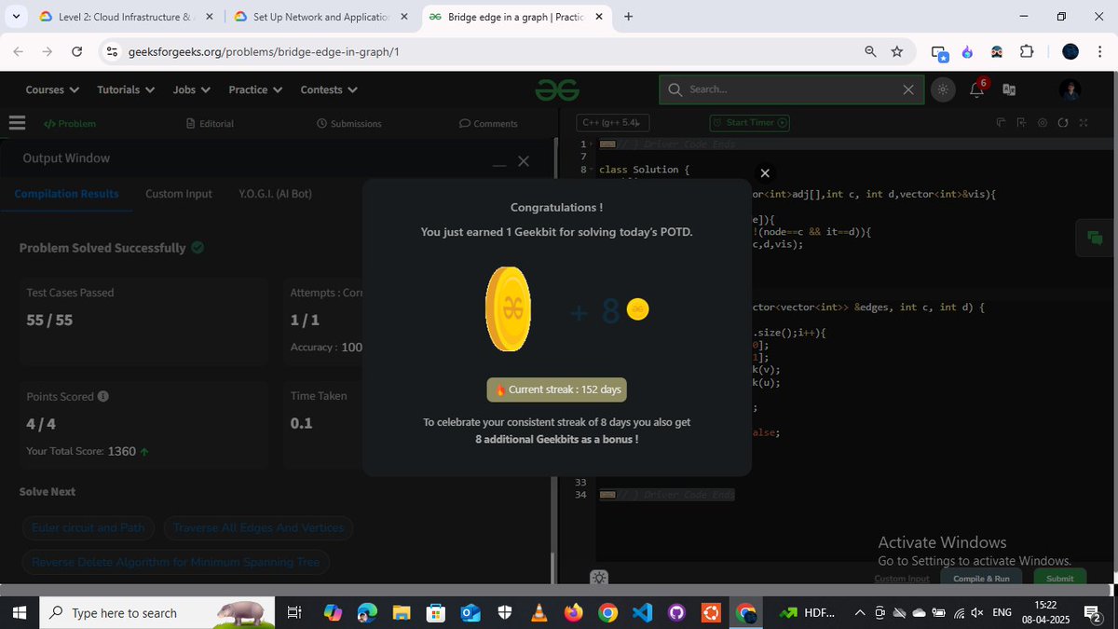Click the browser address bar URL
Image resolution: width=1118 pixels, height=629 pixels.
[x=264, y=51]
